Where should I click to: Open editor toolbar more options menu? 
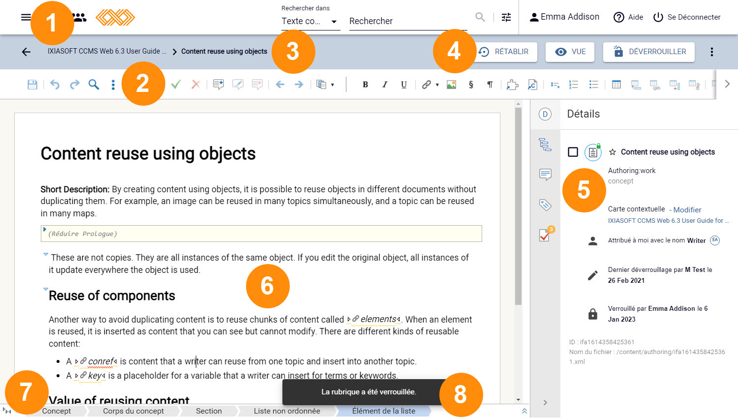pos(113,85)
